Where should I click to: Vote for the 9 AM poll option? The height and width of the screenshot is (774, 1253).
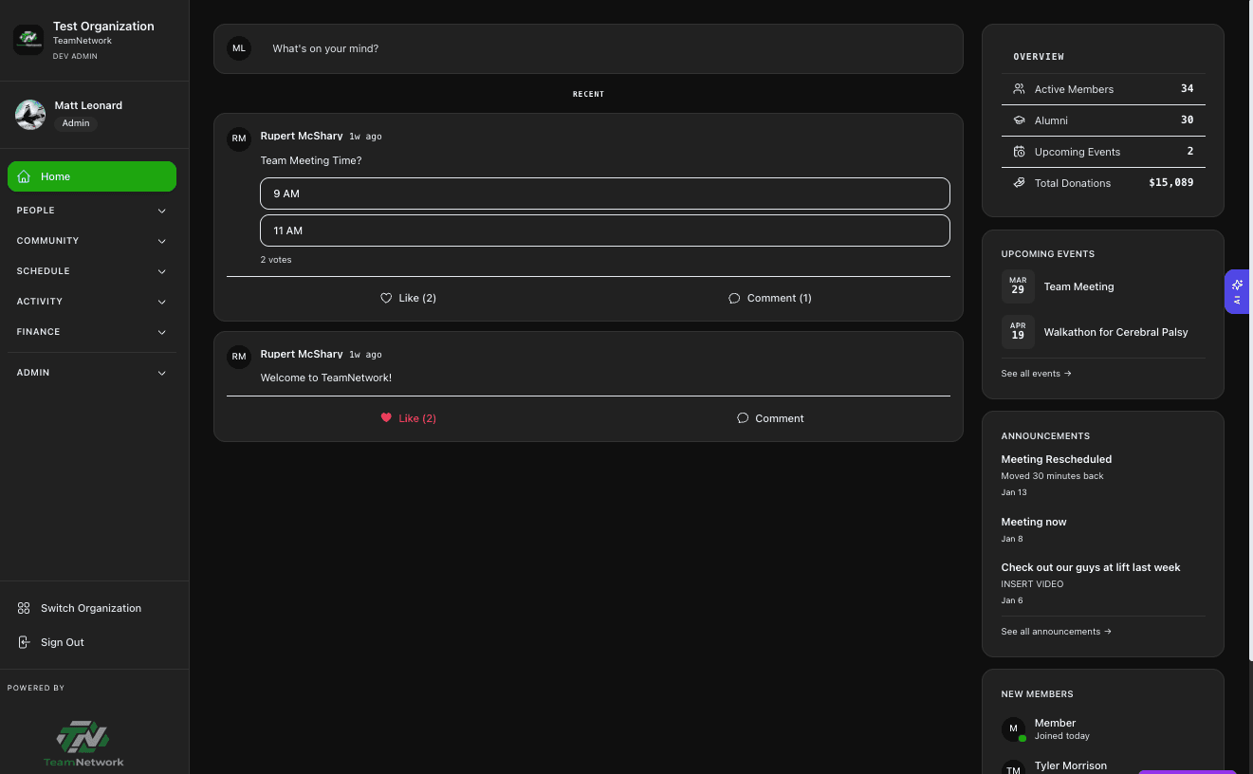click(604, 193)
